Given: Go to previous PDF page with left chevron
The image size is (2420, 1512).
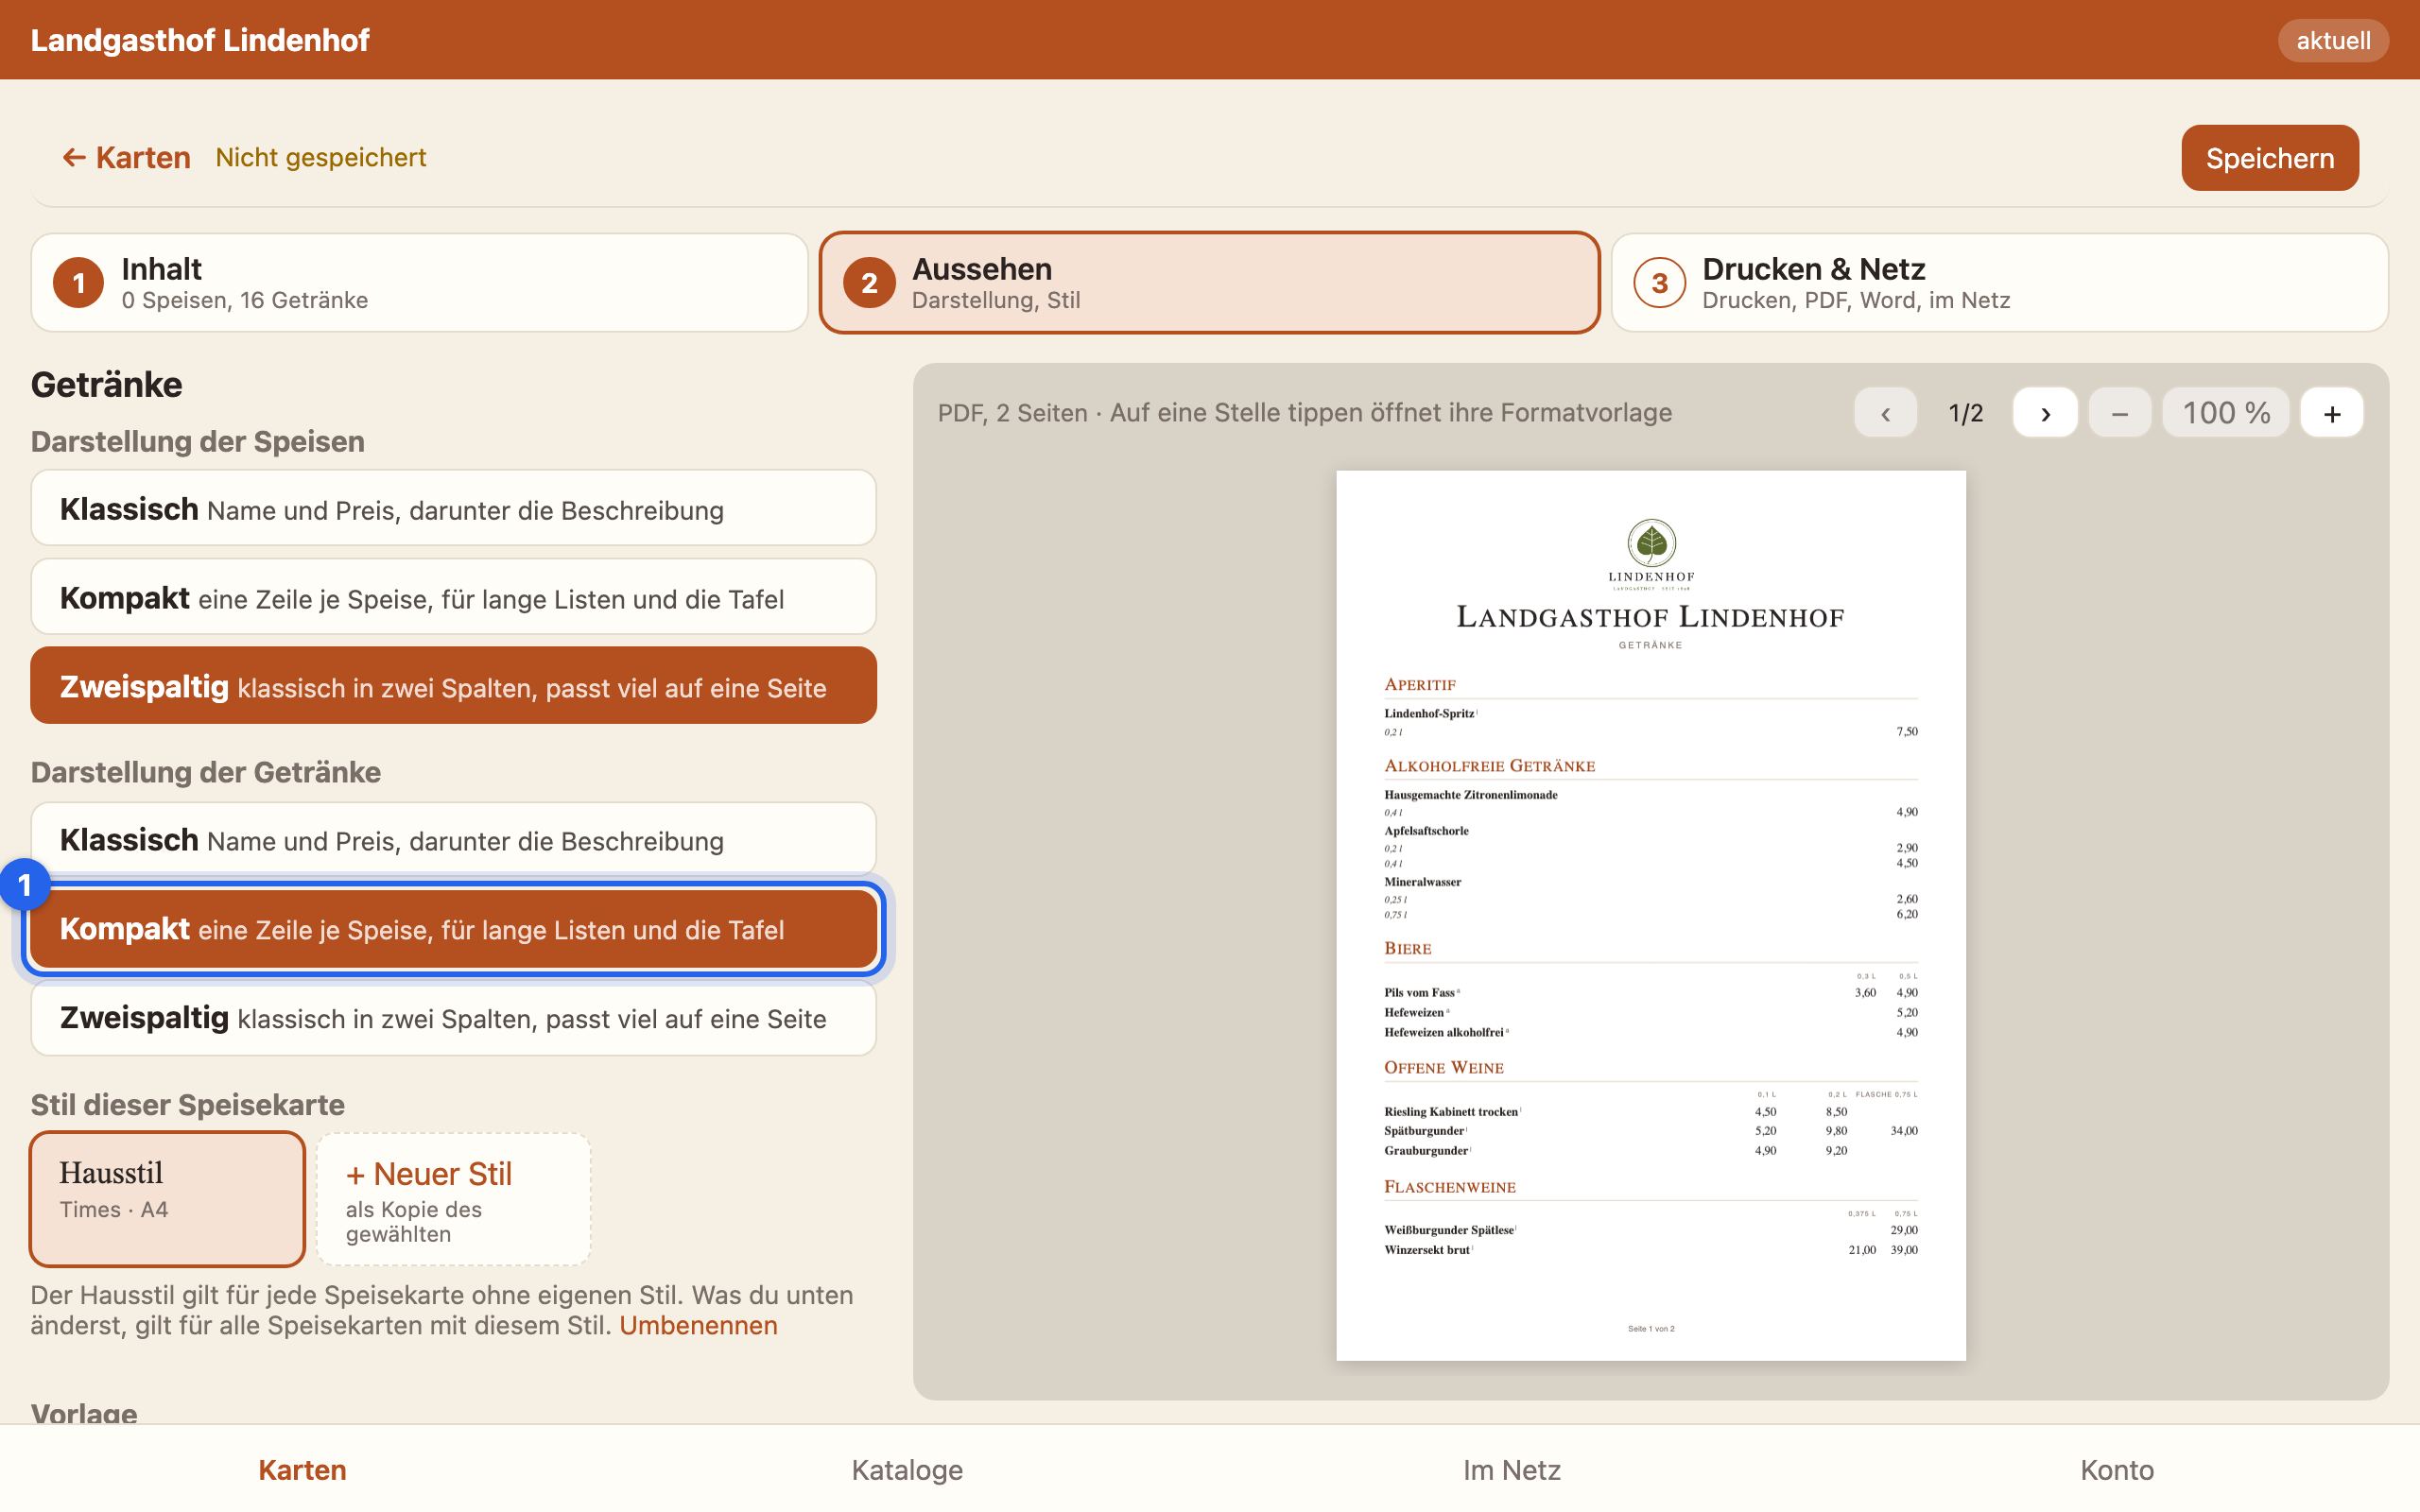Looking at the screenshot, I should [1885, 413].
